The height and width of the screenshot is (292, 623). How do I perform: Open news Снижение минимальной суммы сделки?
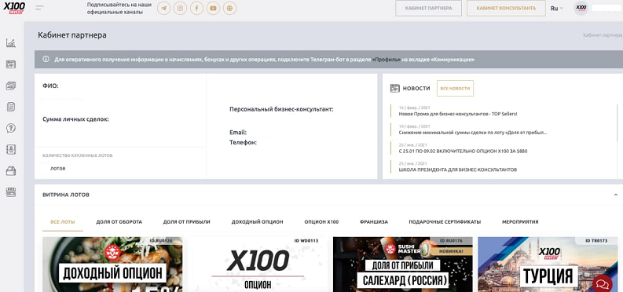tap(473, 133)
